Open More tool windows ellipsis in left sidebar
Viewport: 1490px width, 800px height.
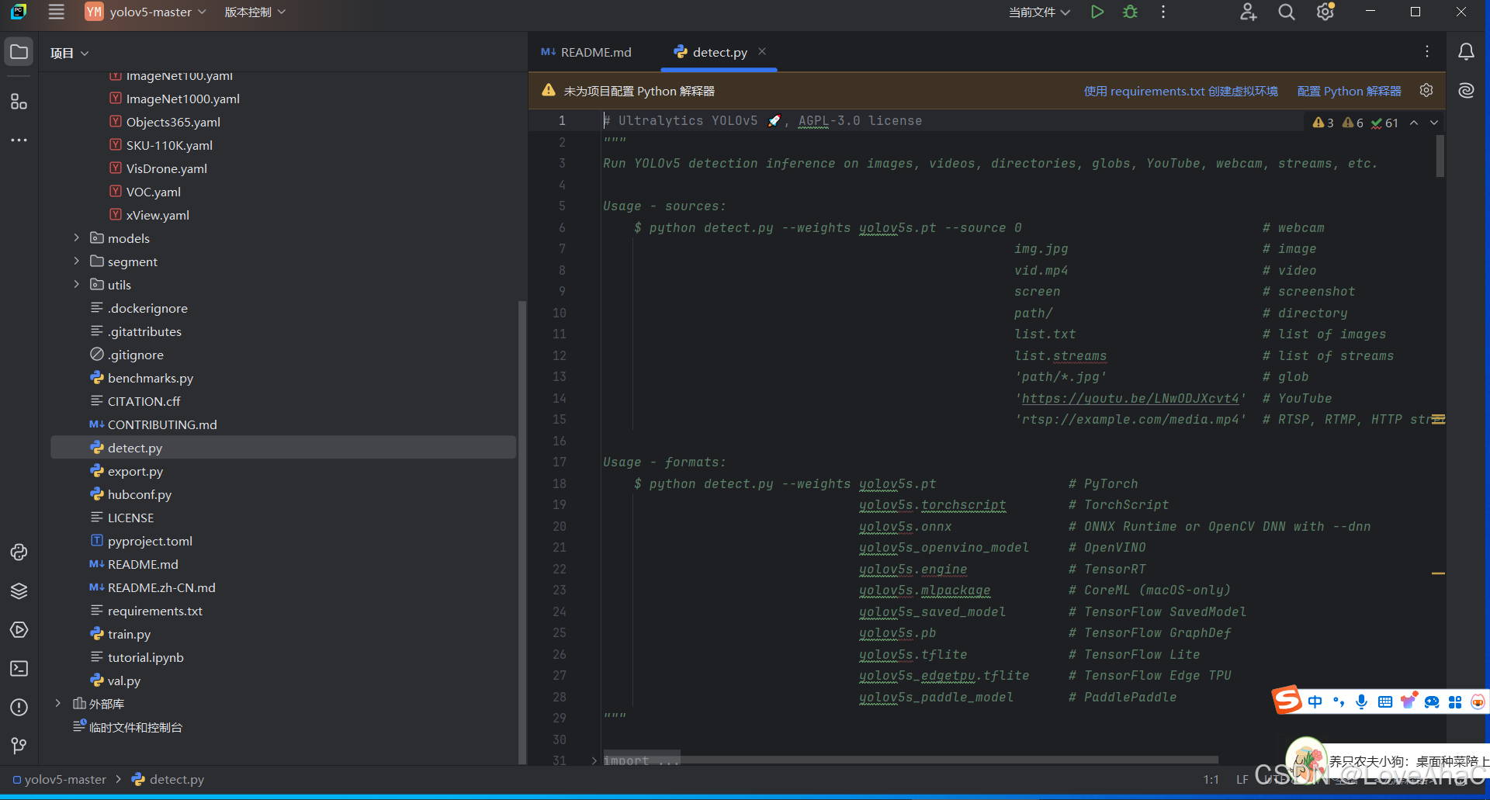point(19,140)
